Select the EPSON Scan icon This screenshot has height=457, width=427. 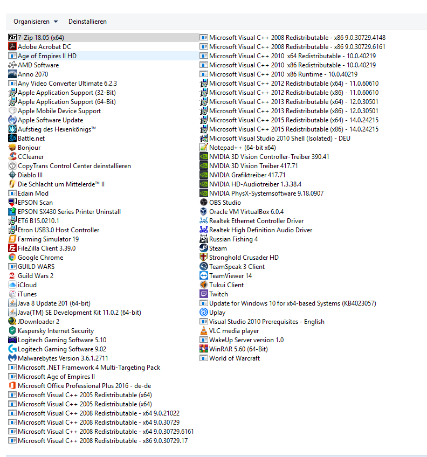(x=12, y=202)
